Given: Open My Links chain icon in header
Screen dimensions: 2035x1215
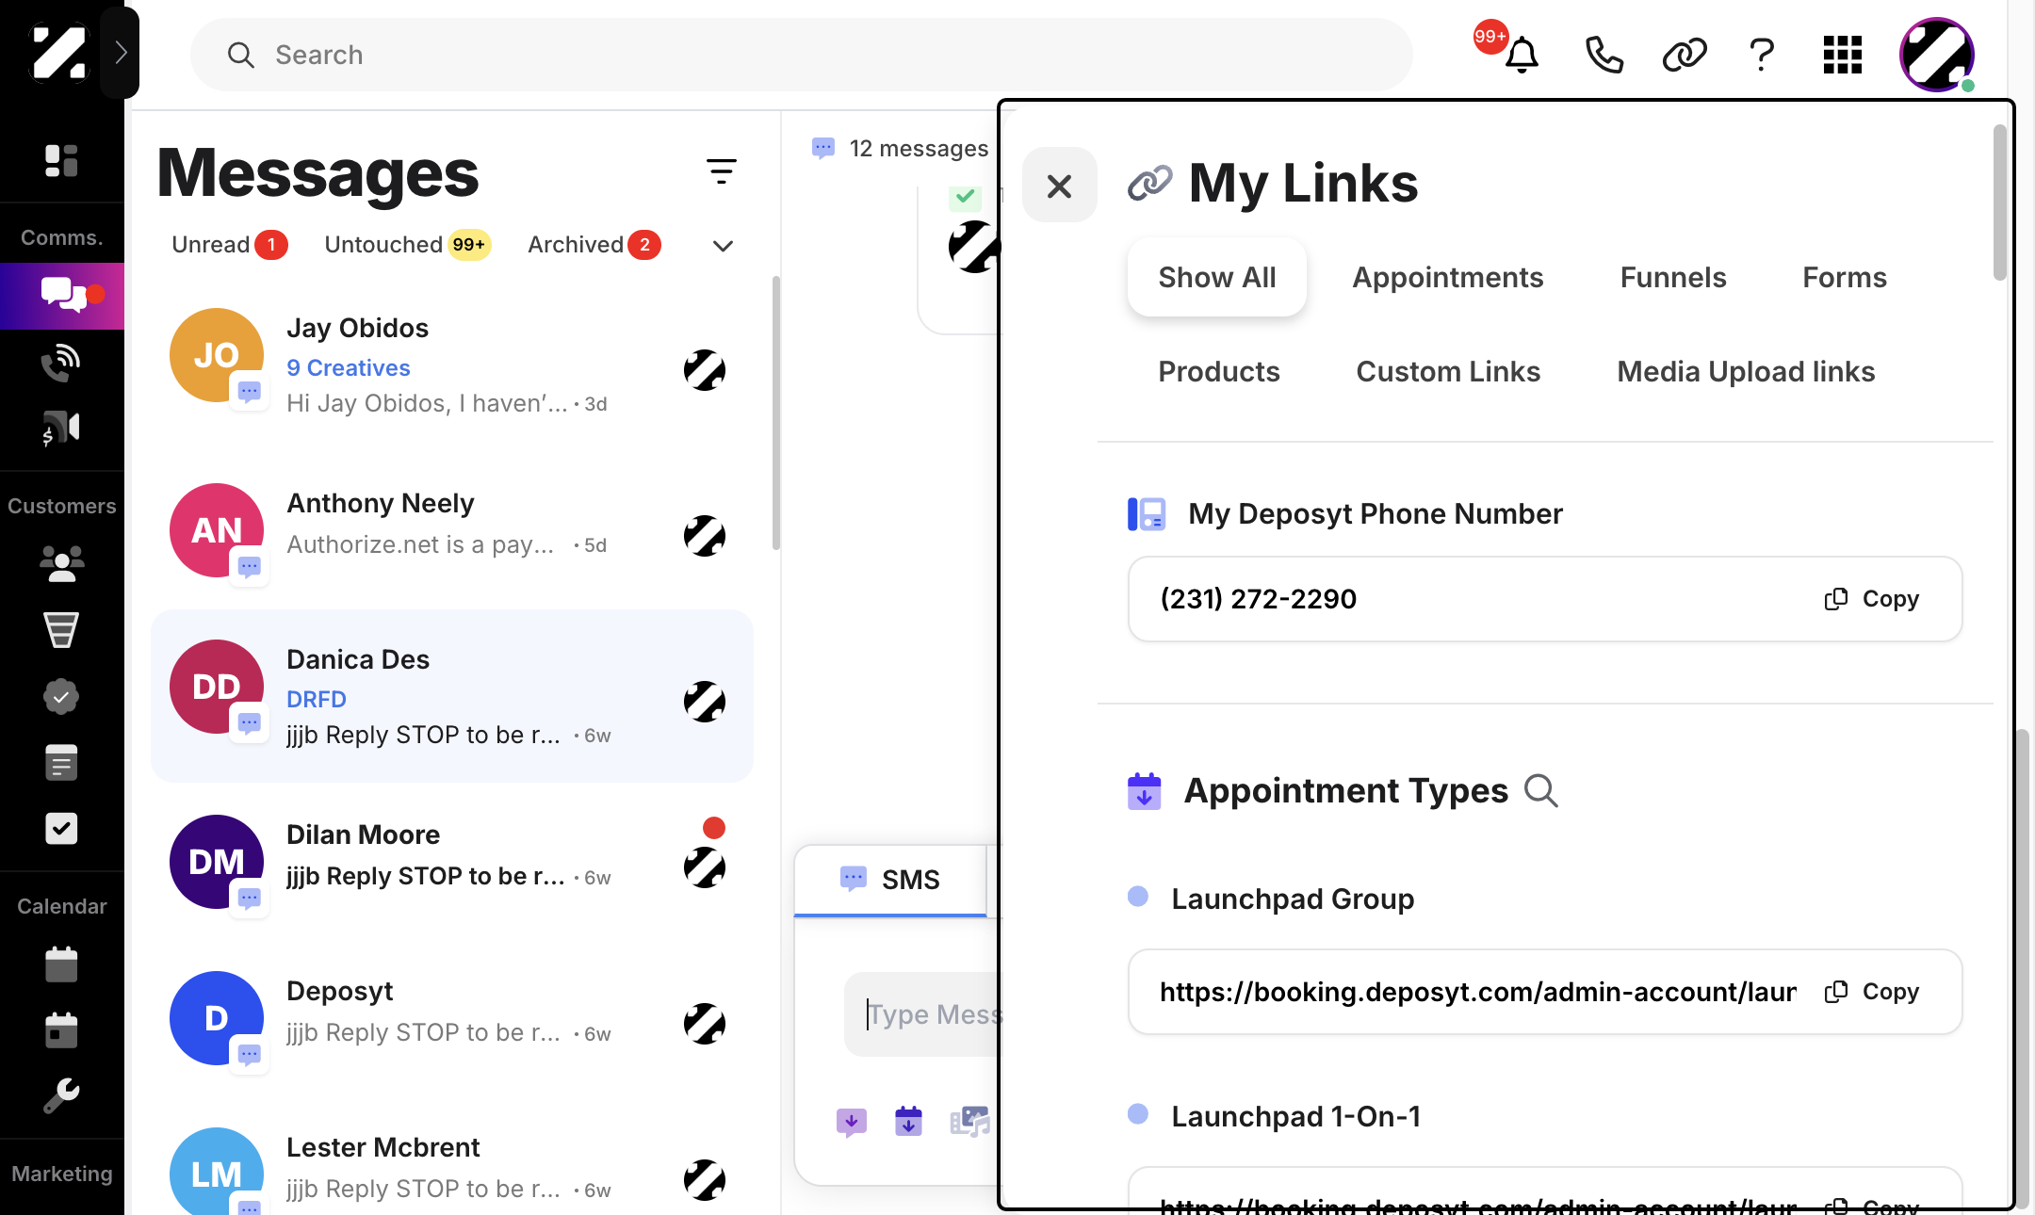Looking at the screenshot, I should [x=1685, y=55].
